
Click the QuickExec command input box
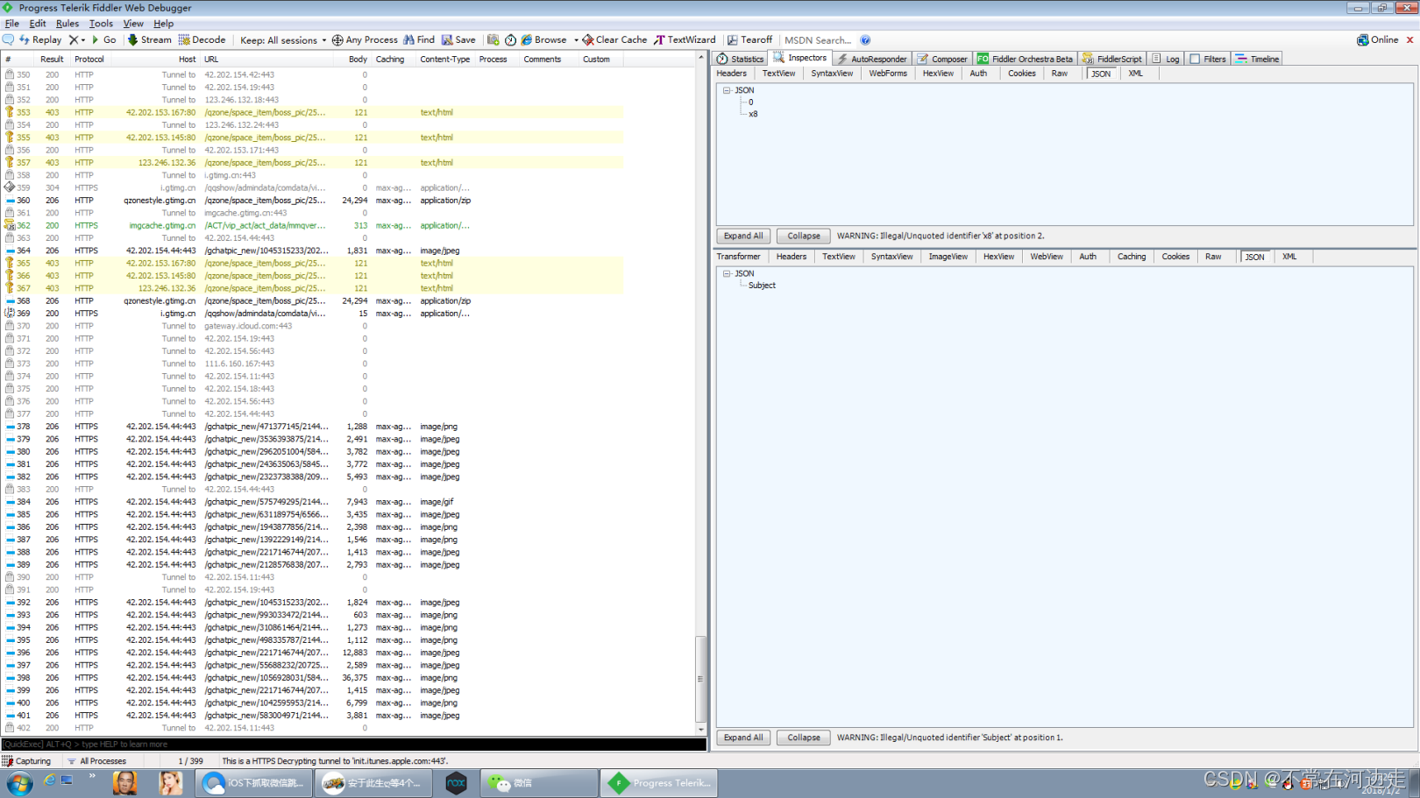(x=353, y=744)
